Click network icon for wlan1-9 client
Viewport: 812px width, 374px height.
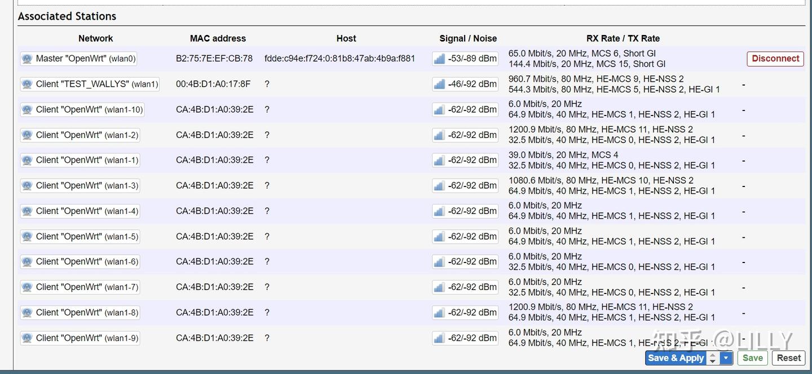(27, 339)
